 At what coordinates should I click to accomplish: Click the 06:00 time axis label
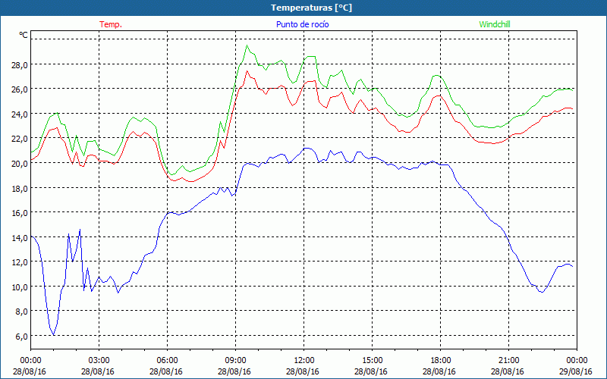[x=167, y=361]
